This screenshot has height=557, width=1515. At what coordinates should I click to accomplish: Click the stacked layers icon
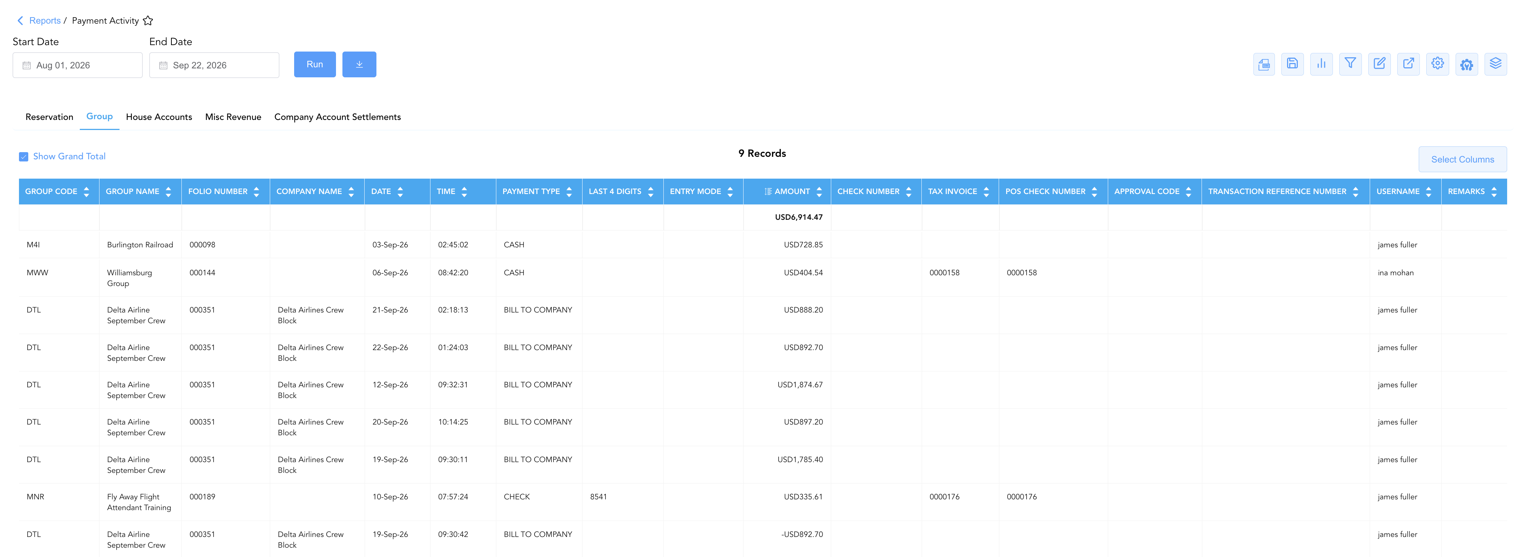tap(1496, 64)
